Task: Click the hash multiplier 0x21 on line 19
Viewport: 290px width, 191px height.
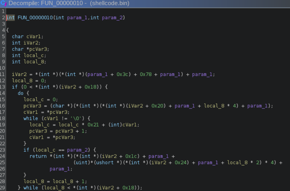Action: (x=93, y=125)
